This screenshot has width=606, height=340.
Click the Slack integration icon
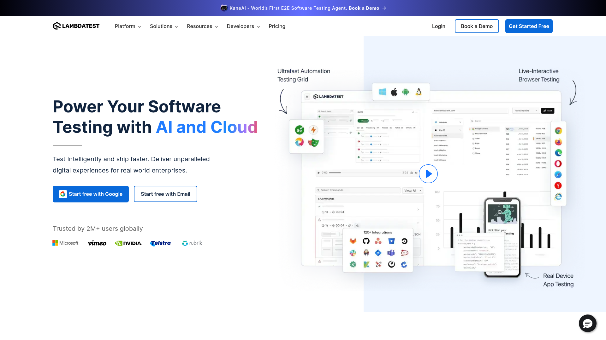(x=353, y=253)
